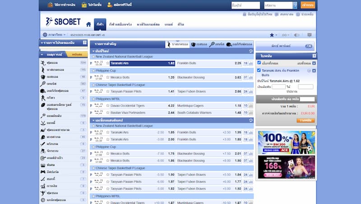Open the live casino games tab
This screenshot has height=204, width=361.
coord(148,24)
